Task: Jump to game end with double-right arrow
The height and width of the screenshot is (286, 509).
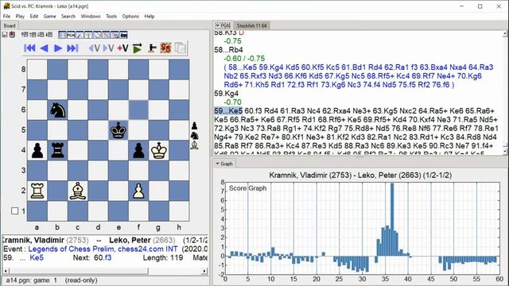Action: pos(72,48)
